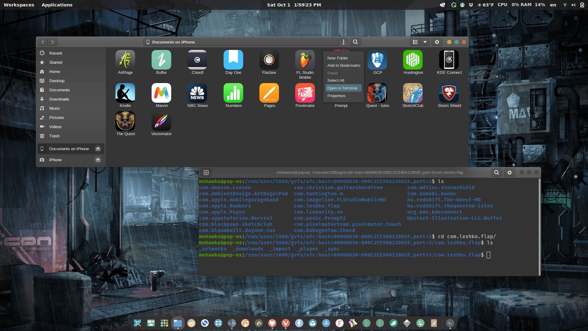Open the Workspaces overview
Image resolution: width=588 pixels, height=331 pixels.
(19, 5)
